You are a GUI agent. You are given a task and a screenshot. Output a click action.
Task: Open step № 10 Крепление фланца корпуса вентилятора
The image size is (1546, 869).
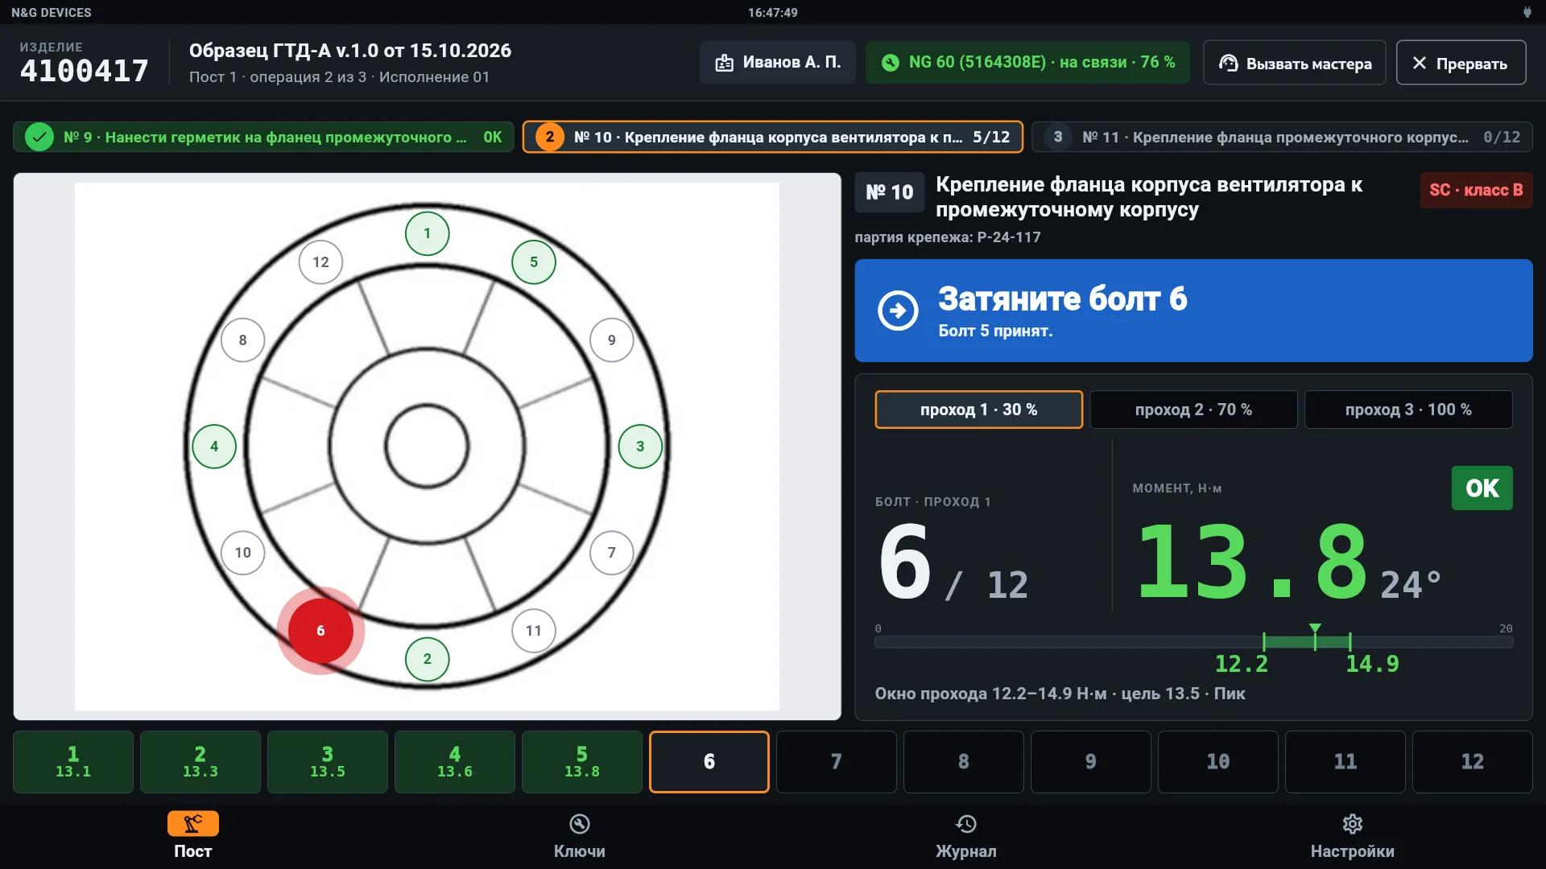(x=772, y=137)
